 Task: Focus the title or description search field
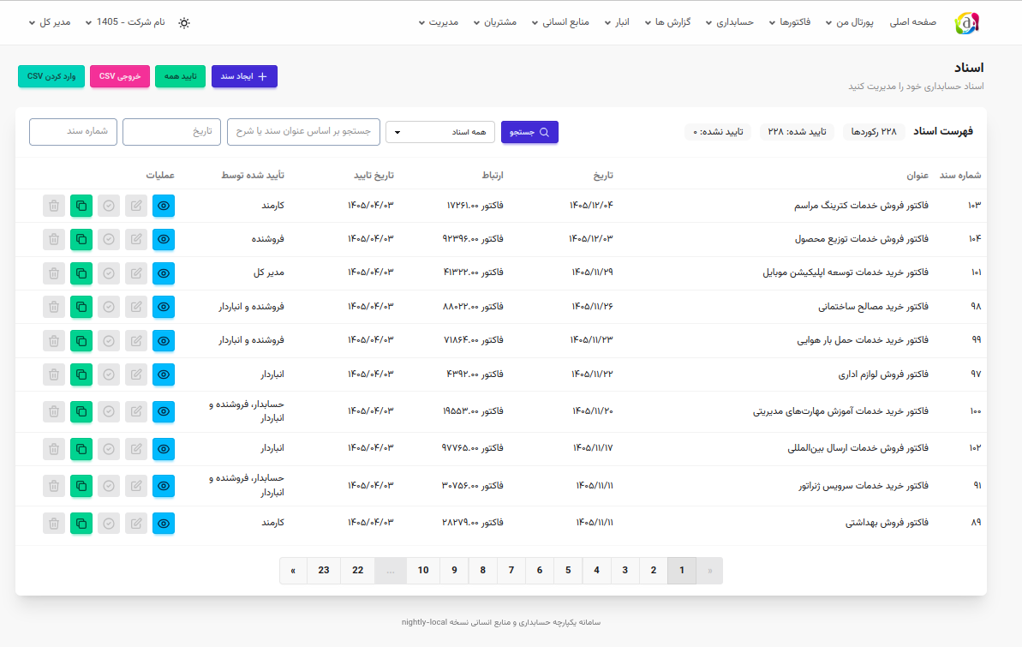click(x=304, y=132)
